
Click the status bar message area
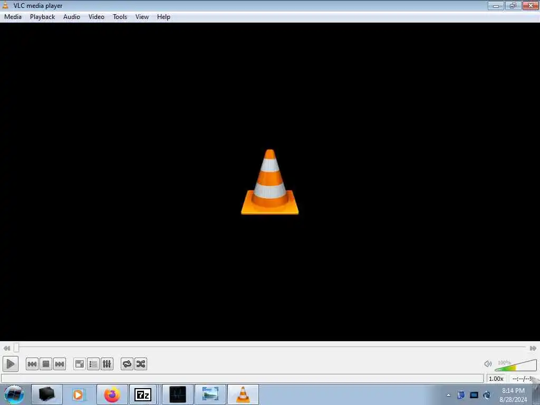click(242, 379)
